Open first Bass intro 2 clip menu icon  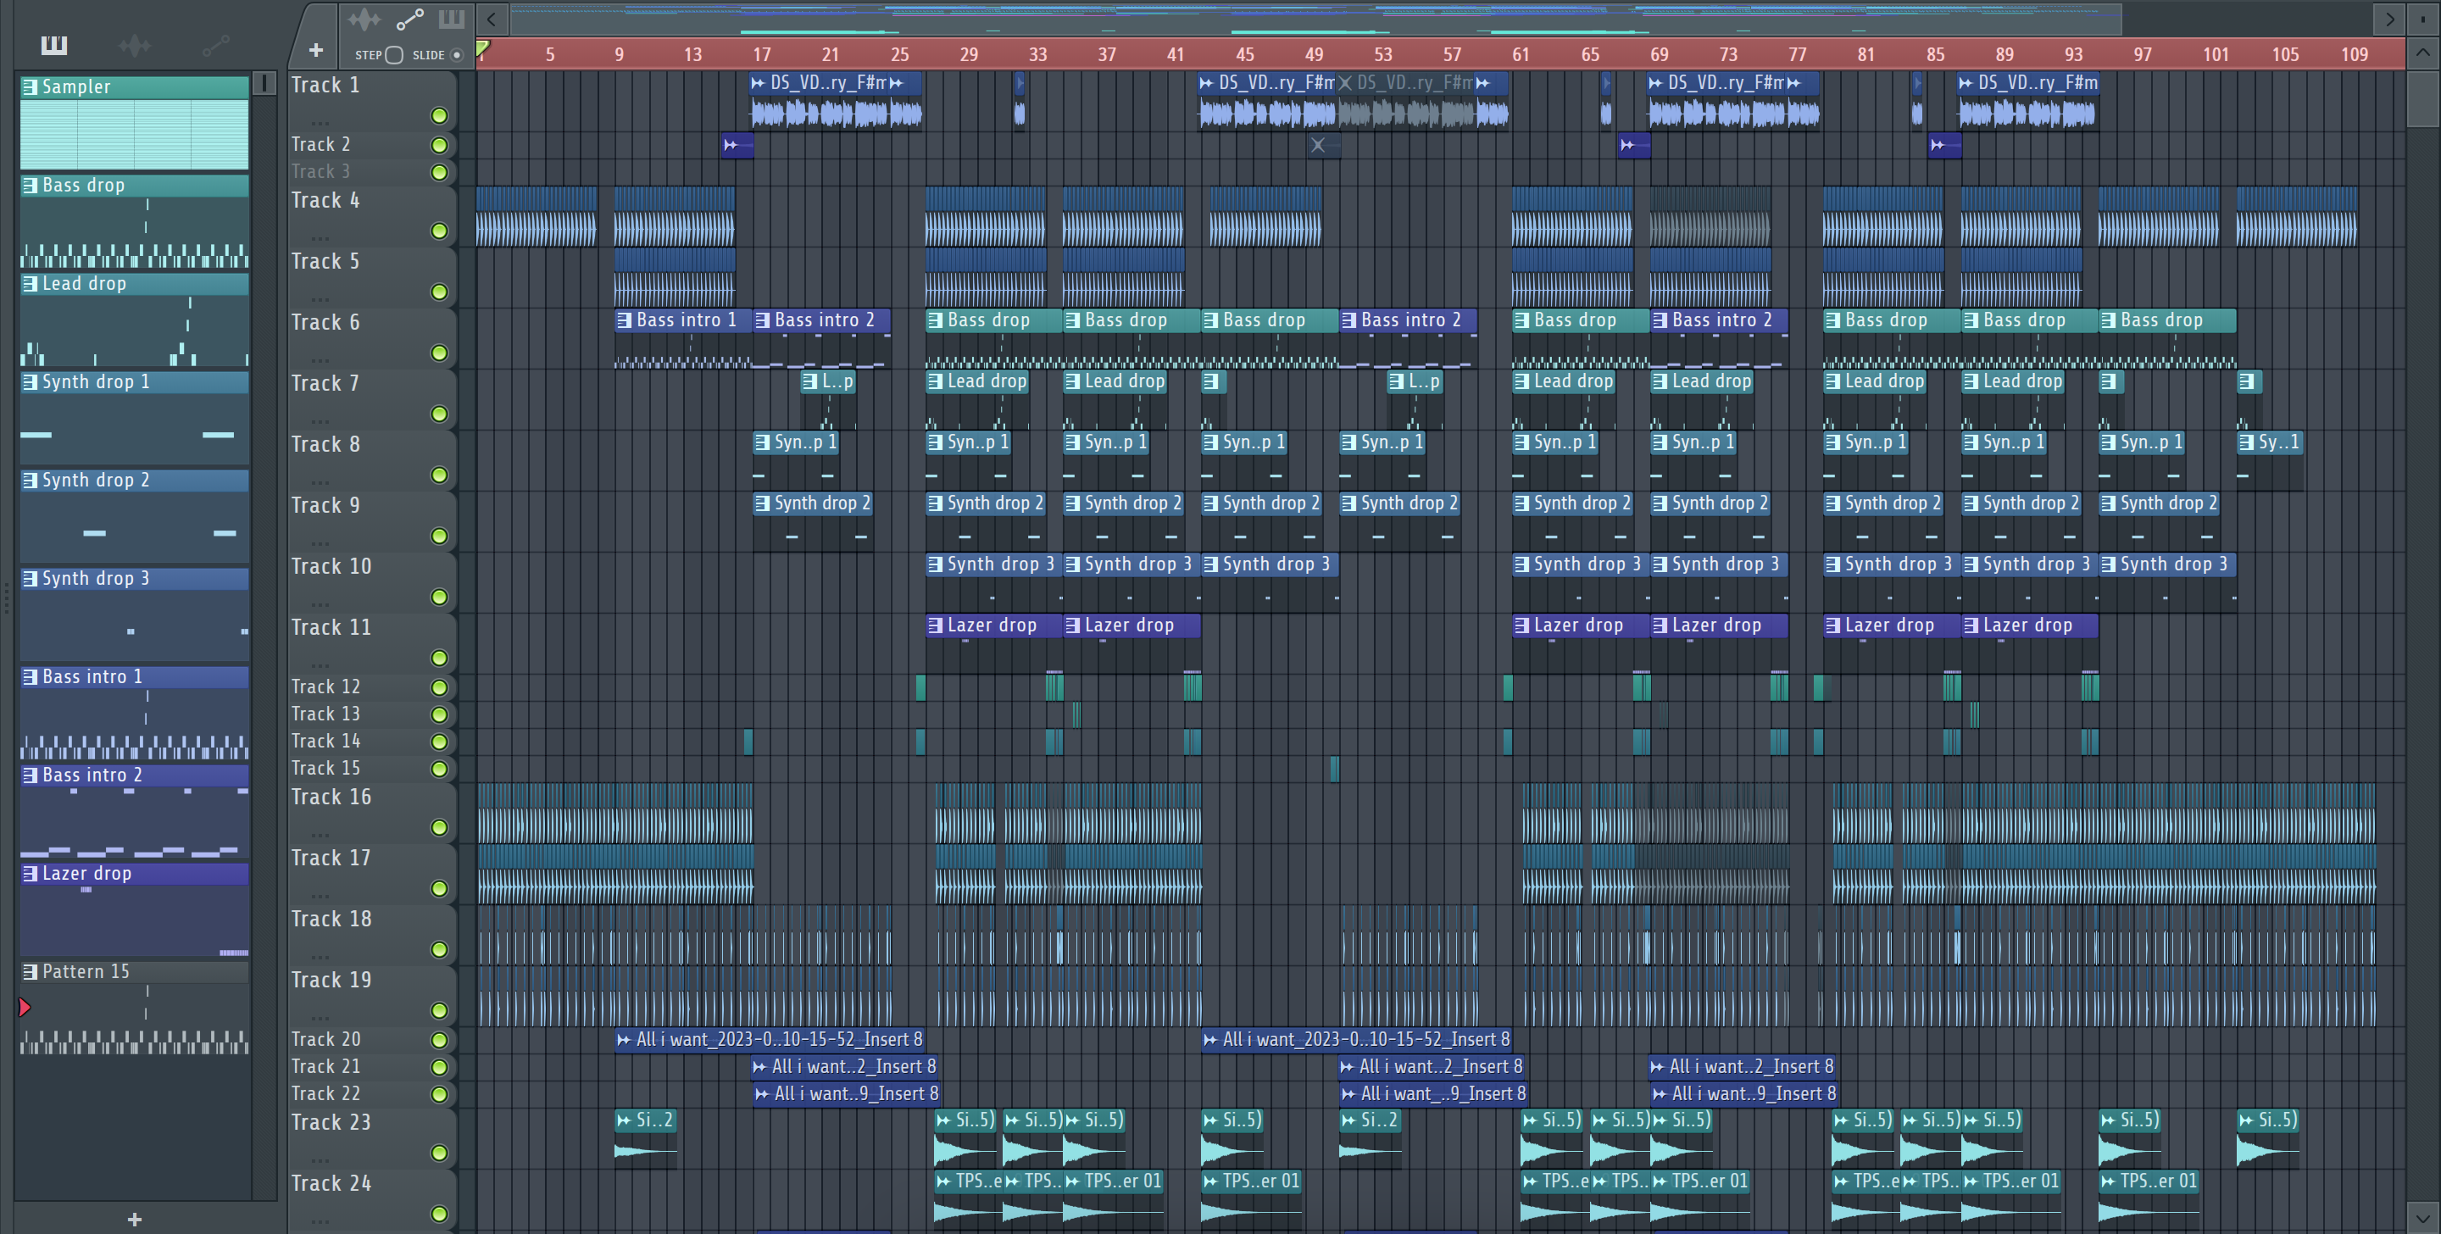[x=762, y=320]
